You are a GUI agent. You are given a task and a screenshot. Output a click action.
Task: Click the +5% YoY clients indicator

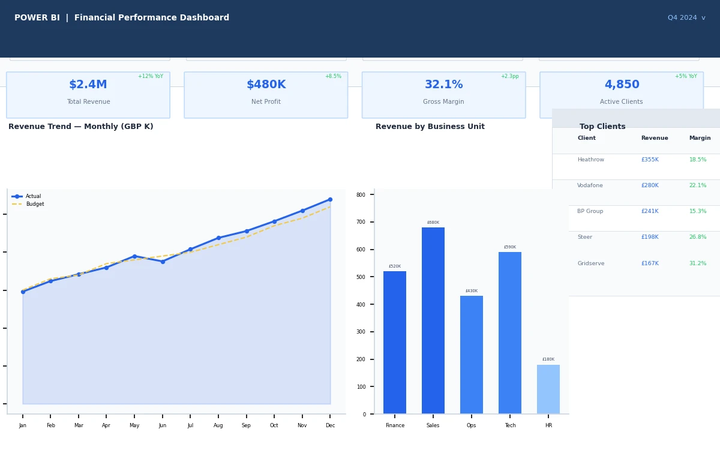coord(686,77)
